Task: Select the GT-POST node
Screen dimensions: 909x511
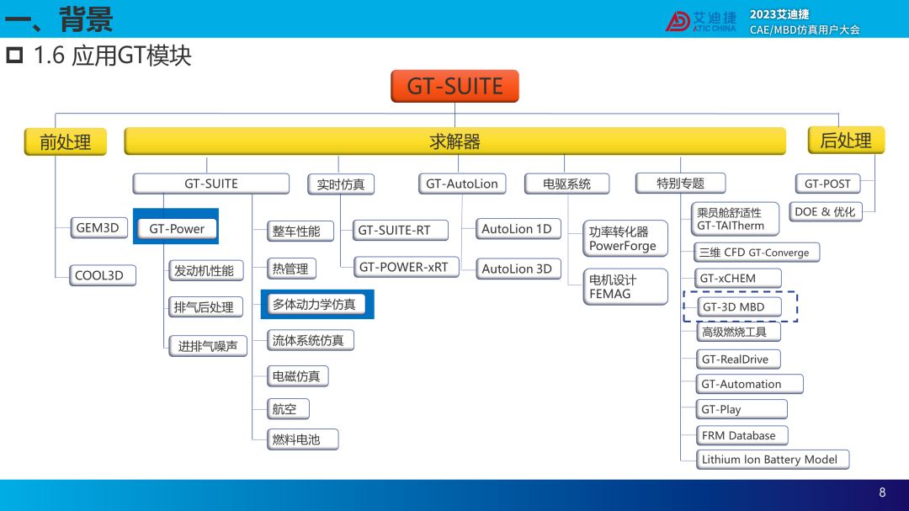Action: pyautogui.click(x=828, y=184)
